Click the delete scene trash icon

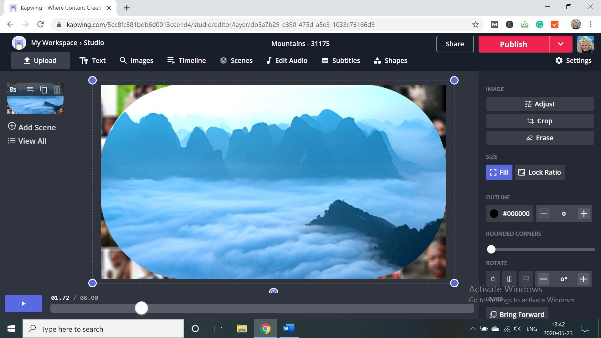[57, 90]
